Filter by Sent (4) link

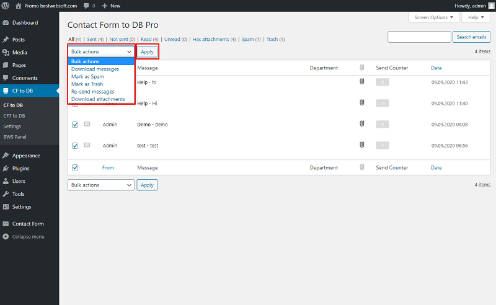[x=95, y=39]
